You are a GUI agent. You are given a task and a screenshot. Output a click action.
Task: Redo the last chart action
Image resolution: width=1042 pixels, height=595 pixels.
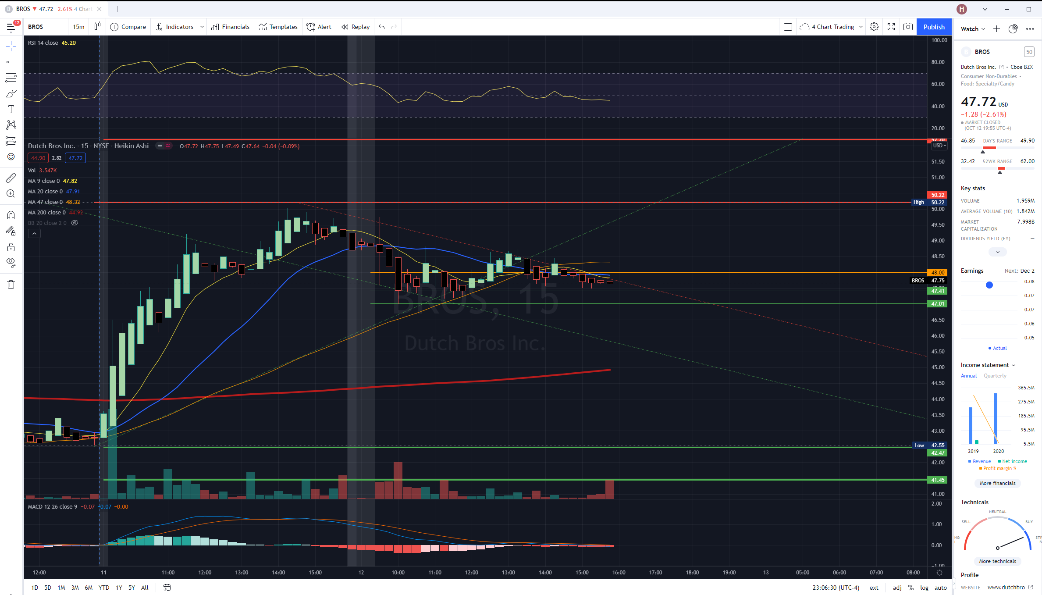(x=394, y=27)
